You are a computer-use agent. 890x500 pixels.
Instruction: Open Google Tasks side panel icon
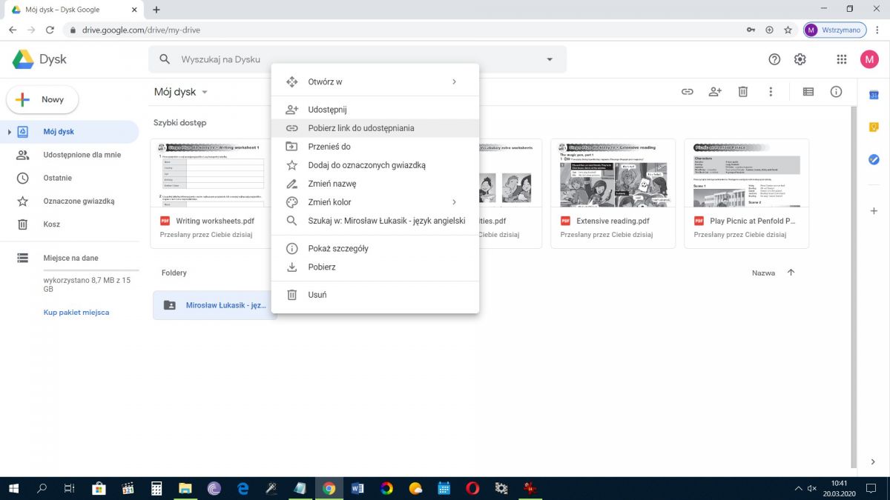874,159
